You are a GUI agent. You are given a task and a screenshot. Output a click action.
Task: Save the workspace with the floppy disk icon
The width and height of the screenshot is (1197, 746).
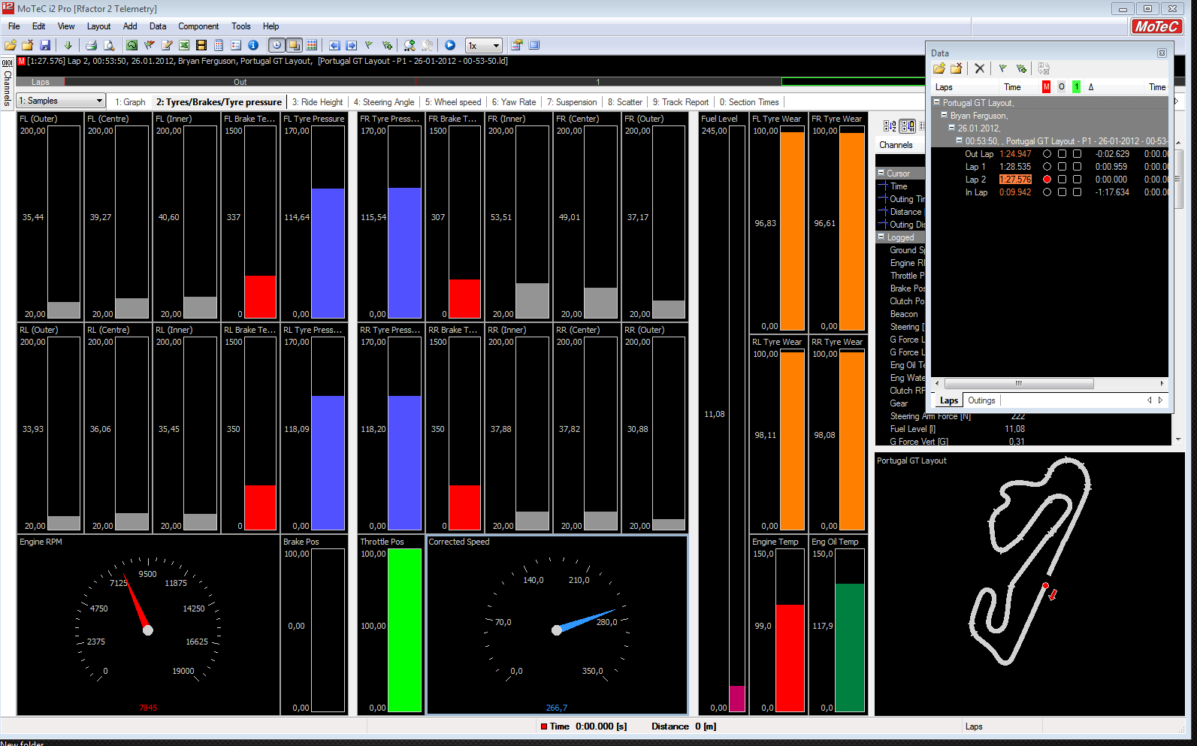click(45, 45)
